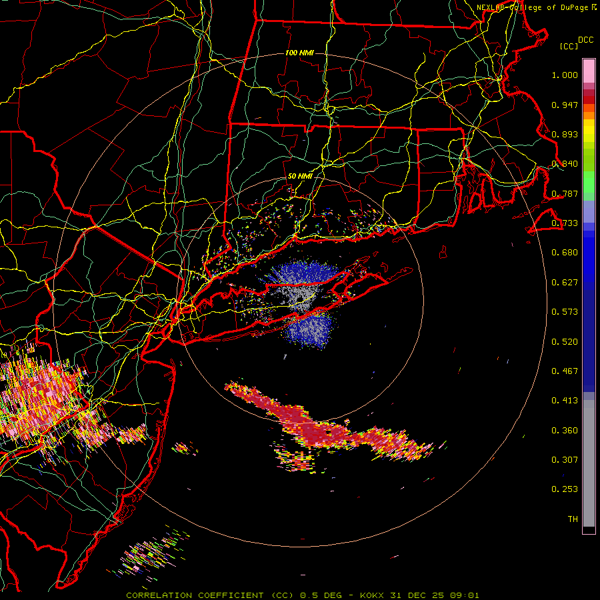600x600 pixels.
Task: Click the [CC] units label
Action: (x=569, y=46)
